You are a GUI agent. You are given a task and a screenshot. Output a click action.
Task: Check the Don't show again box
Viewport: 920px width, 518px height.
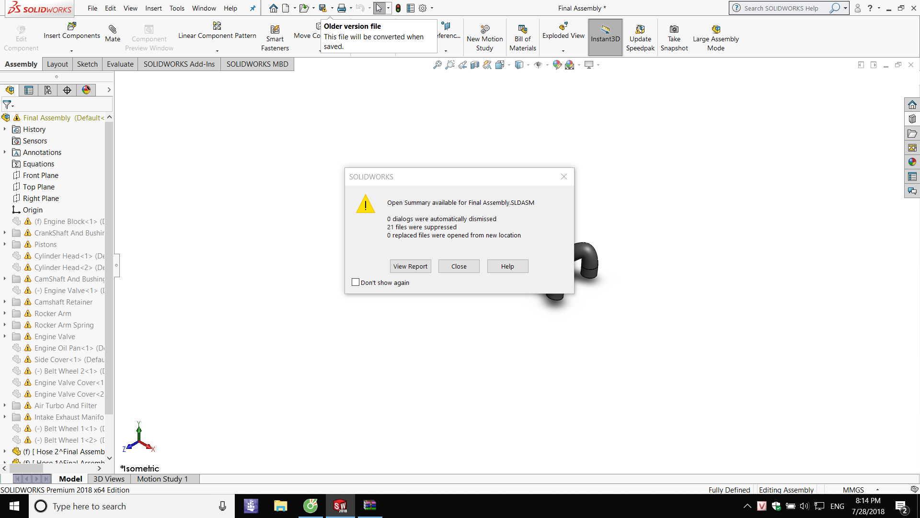[356, 283]
